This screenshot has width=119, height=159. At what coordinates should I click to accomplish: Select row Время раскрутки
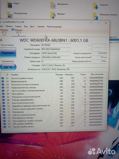click(x=52, y=81)
